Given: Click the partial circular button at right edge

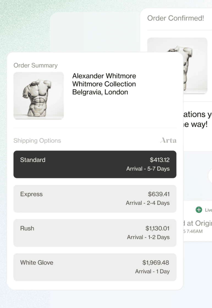Looking at the screenshot, I should tap(210, 175).
